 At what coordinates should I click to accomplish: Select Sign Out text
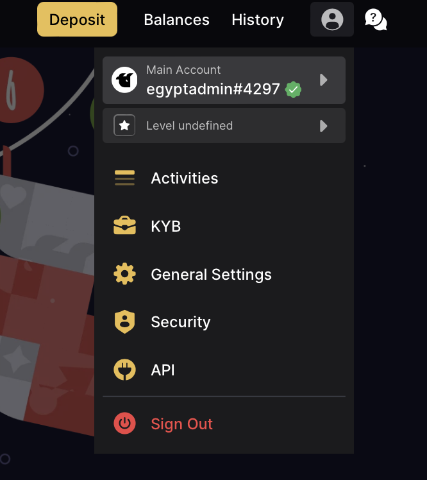[181, 424]
